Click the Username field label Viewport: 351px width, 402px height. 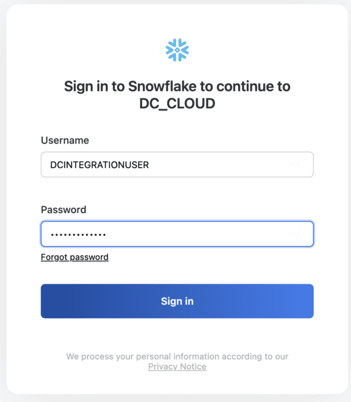65,140
